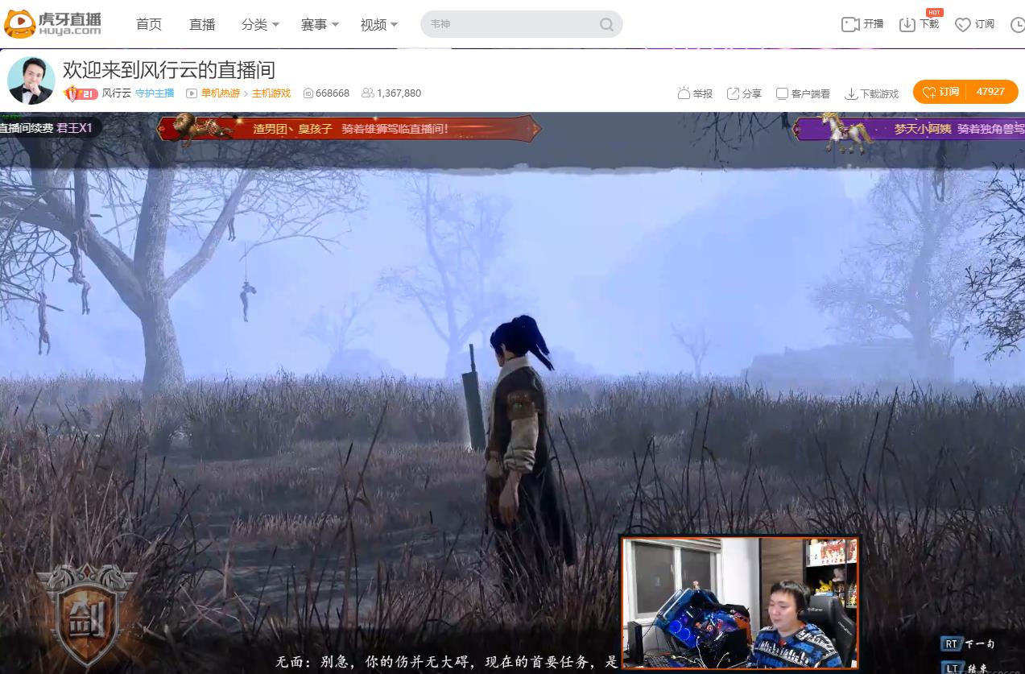Expand the 赛事 dropdown menu
Image resolution: width=1025 pixels, height=674 pixels.
pyautogui.click(x=320, y=24)
